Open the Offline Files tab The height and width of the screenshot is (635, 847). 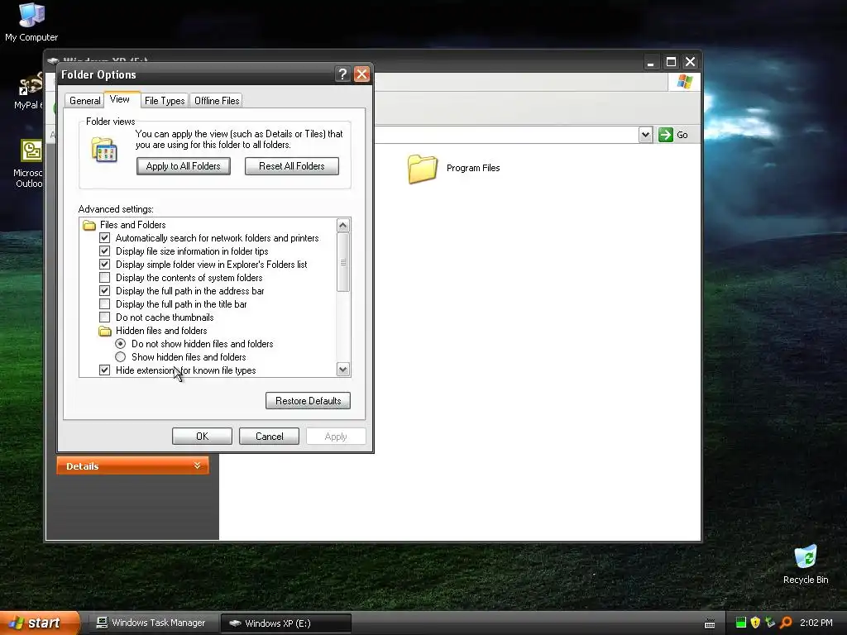coord(217,100)
